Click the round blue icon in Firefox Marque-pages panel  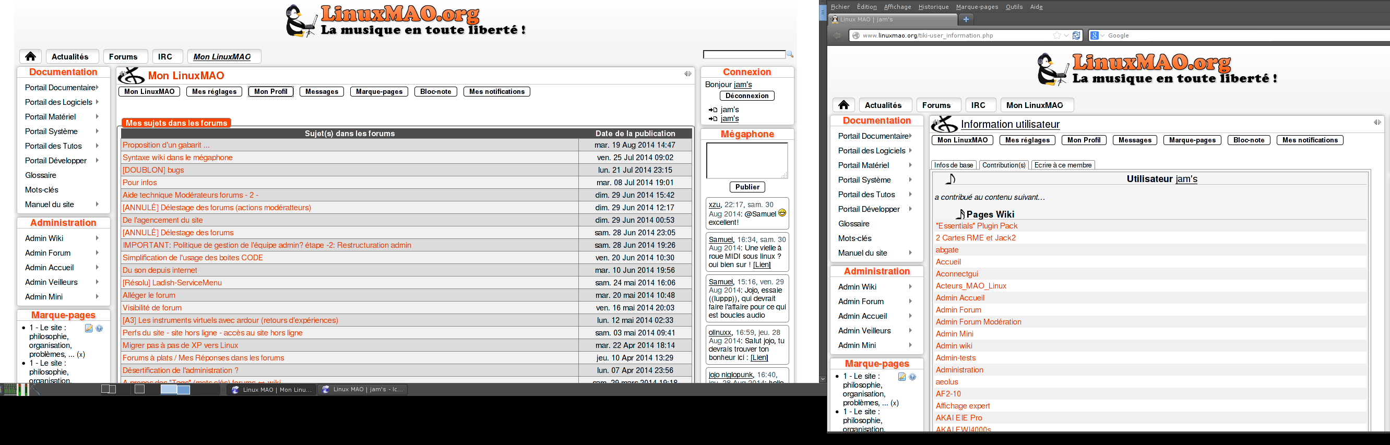click(912, 377)
